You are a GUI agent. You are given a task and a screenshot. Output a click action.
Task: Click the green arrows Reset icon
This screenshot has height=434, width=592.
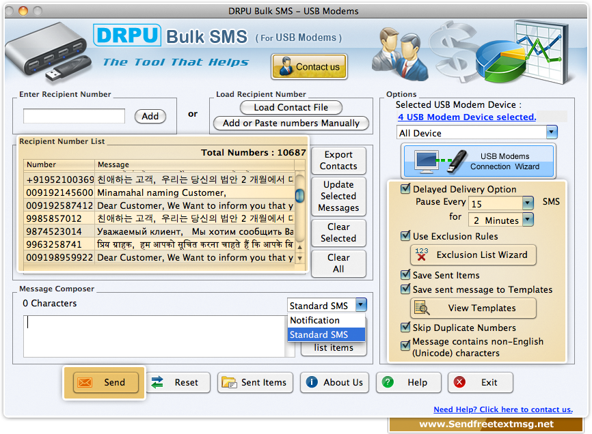coord(157,382)
